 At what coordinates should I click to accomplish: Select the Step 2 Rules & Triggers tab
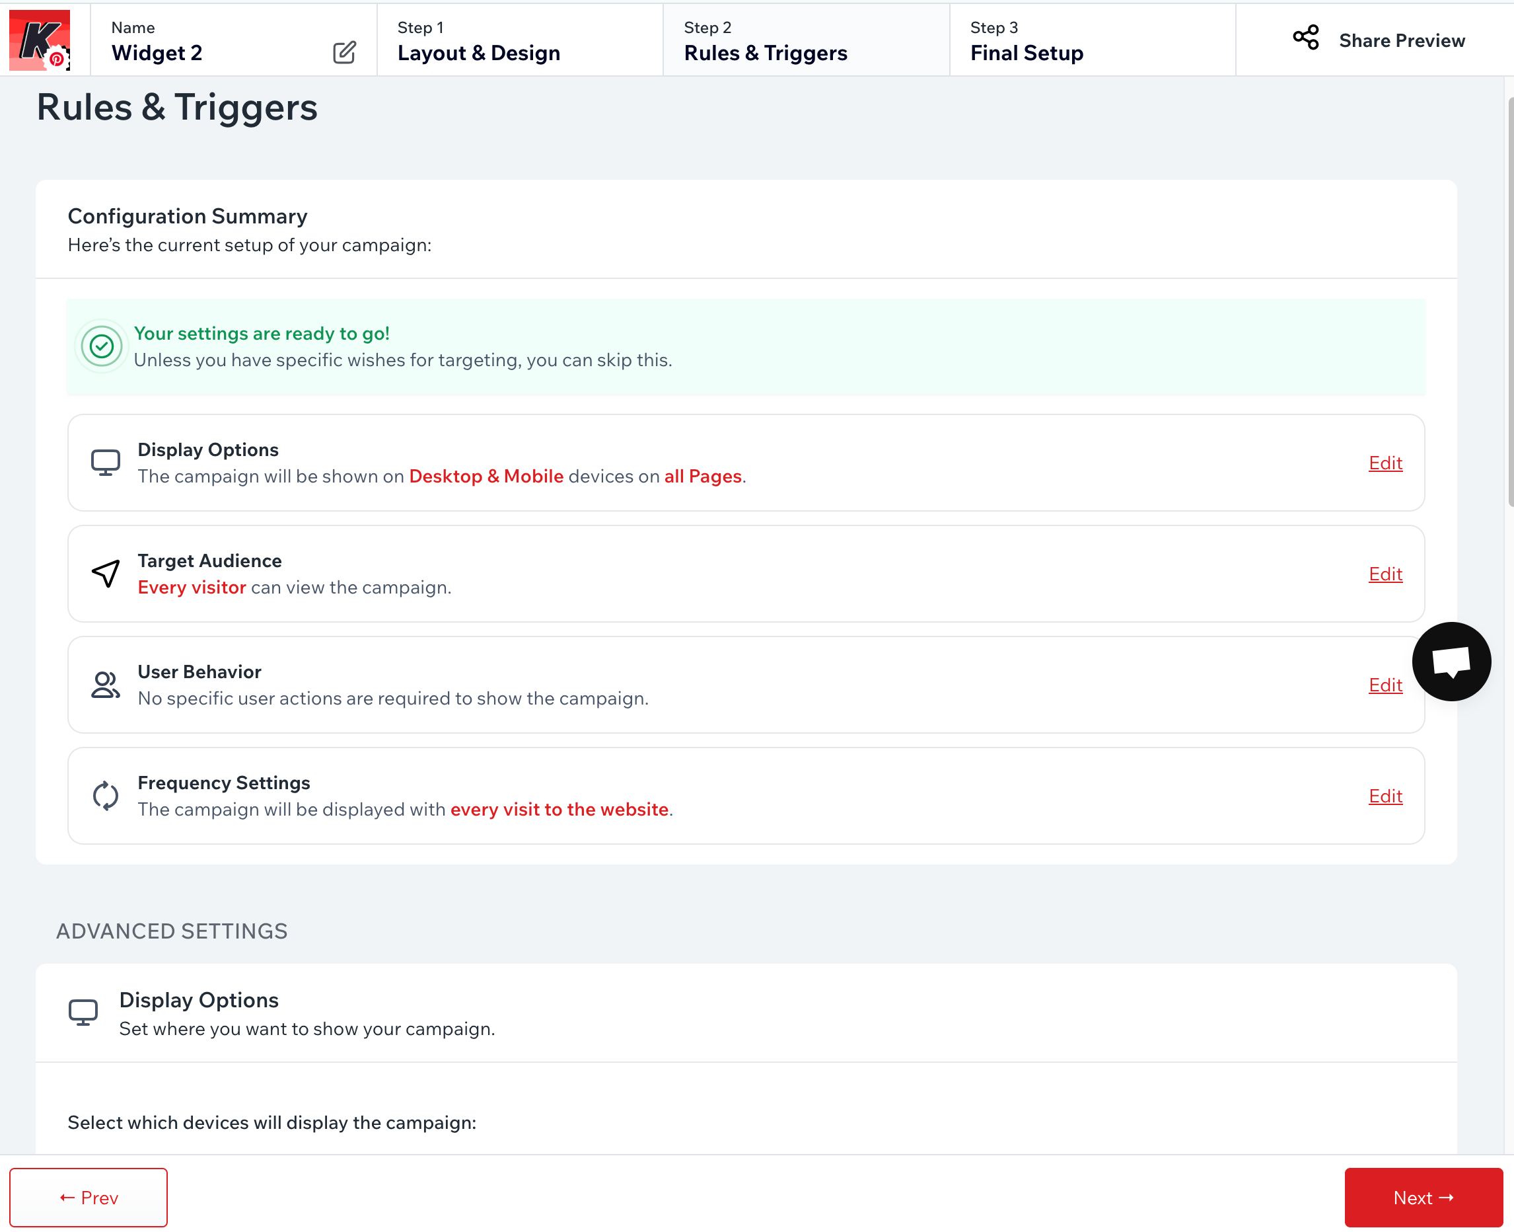pos(806,40)
